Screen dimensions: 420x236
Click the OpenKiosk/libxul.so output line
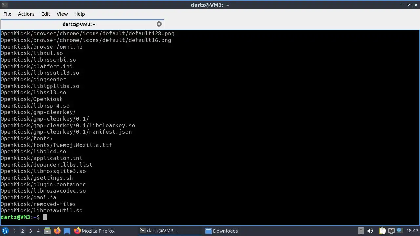[x=31, y=53]
